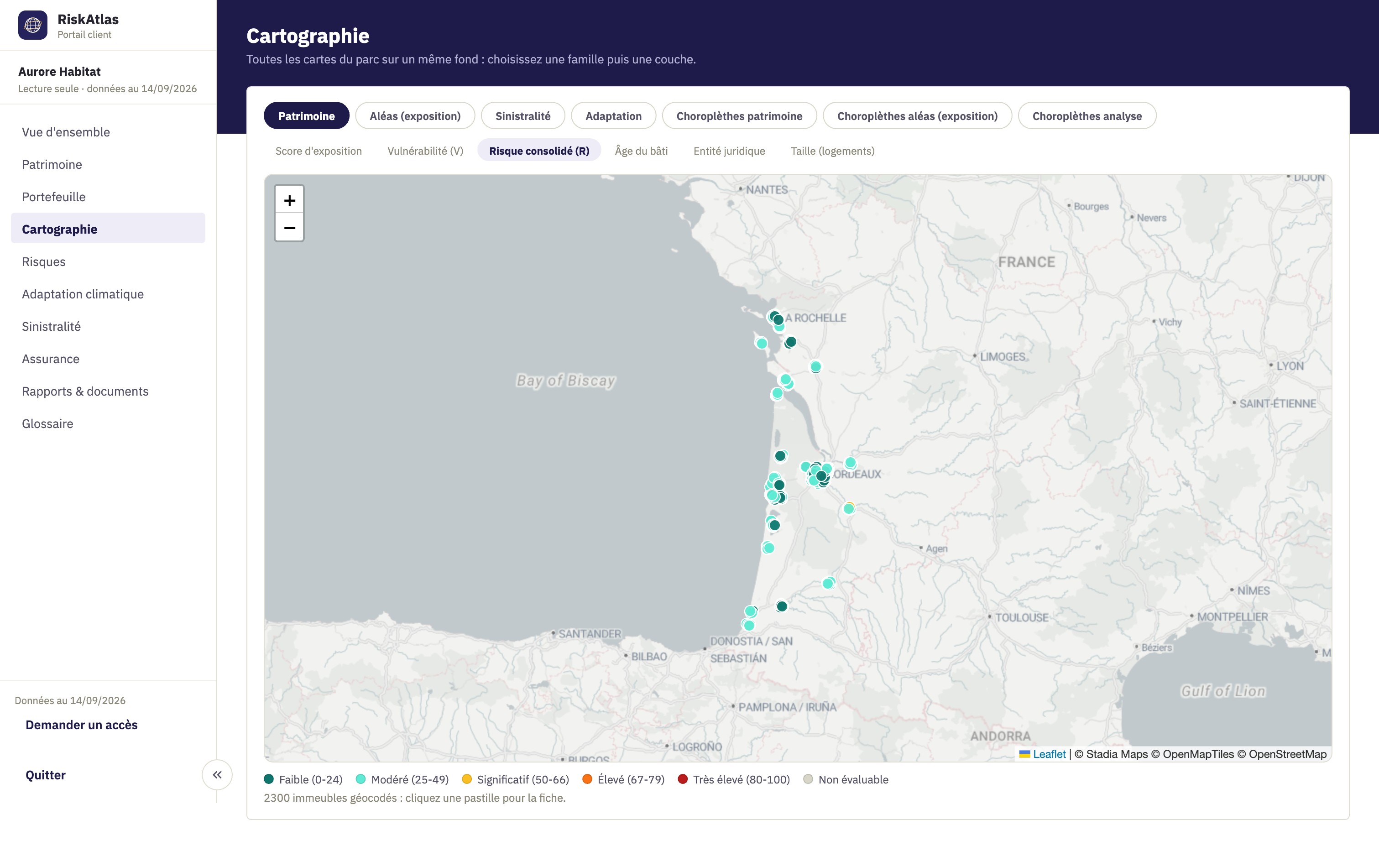This screenshot has width=1379, height=846.
Task: Choose the Vulnérabilité (V) layer
Action: tap(425, 151)
